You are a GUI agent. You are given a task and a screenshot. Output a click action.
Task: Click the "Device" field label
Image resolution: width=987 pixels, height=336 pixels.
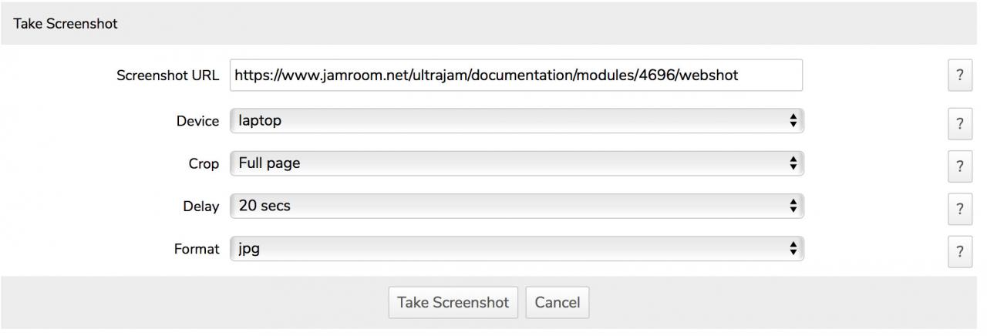[x=197, y=122]
